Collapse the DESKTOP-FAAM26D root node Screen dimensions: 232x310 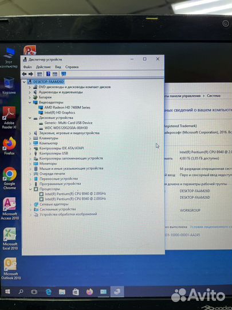pos(24,82)
